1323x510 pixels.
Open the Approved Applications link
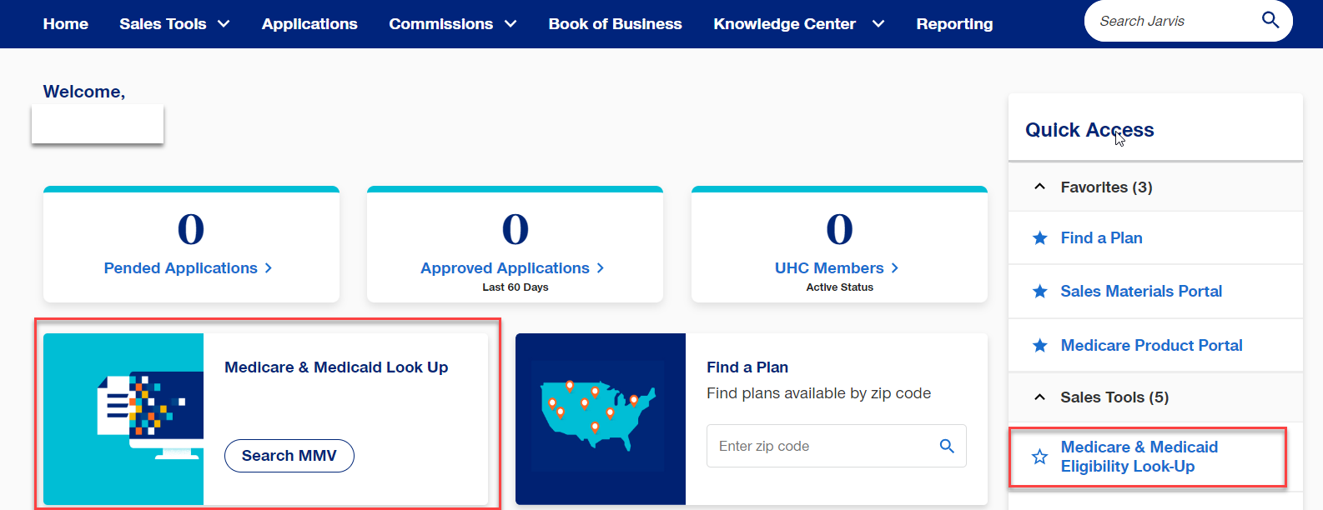coord(512,268)
